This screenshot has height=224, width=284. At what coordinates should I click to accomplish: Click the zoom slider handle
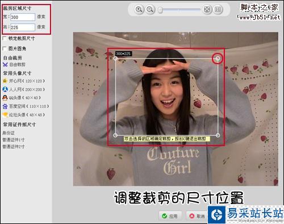pyautogui.click(x=160, y=10)
